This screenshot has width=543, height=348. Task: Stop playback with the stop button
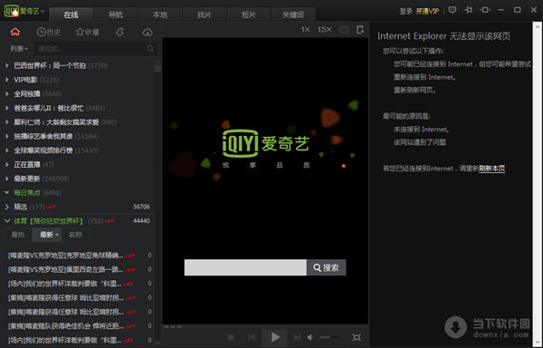click(x=231, y=337)
